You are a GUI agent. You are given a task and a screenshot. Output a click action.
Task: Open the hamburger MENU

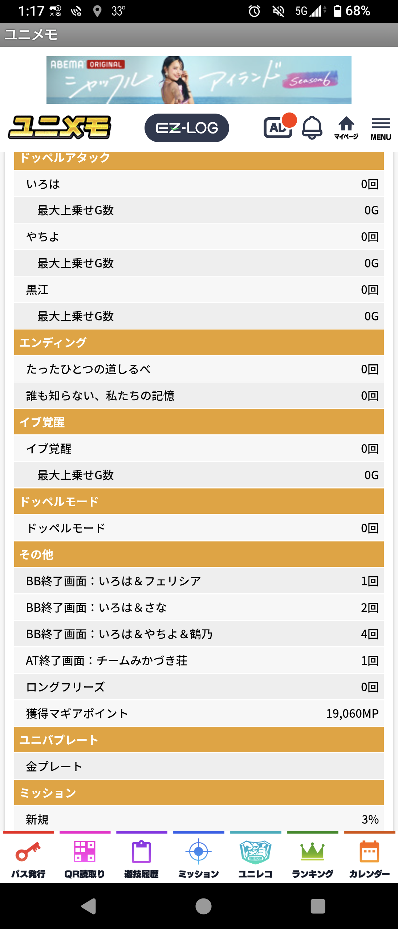pos(381,128)
